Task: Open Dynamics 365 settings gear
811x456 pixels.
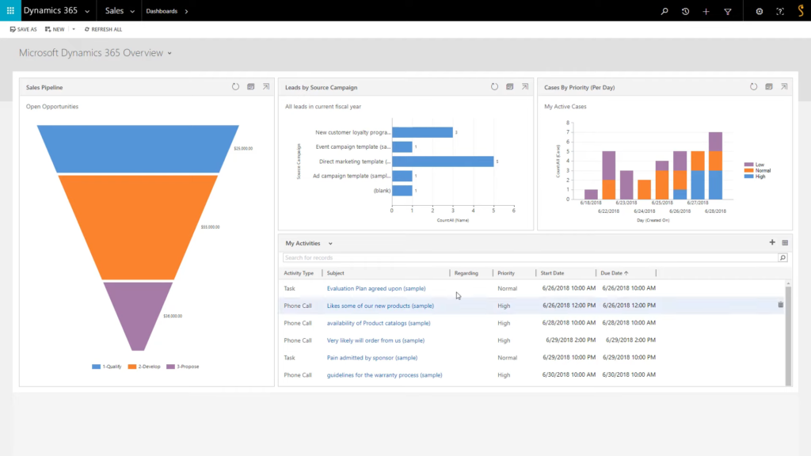Action: (x=758, y=11)
